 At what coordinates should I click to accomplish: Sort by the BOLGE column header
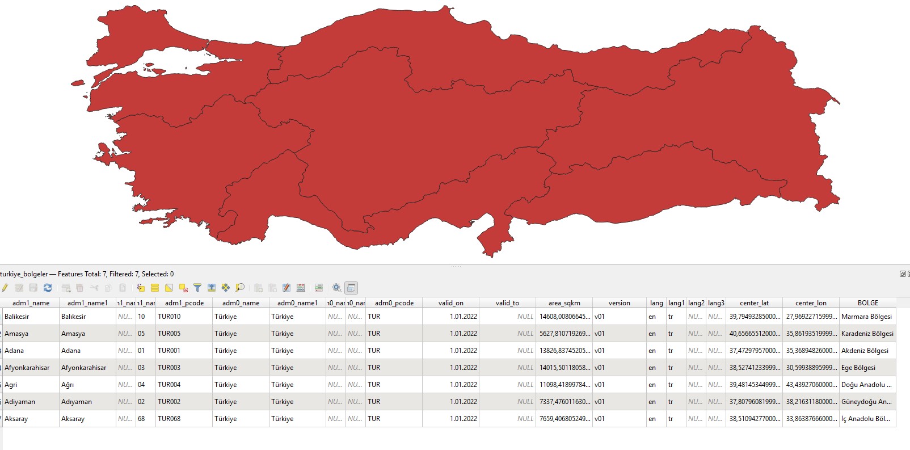click(x=867, y=303)
